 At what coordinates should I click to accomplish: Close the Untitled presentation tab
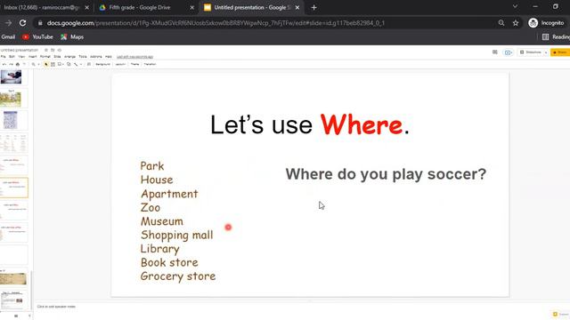pyautogui.click(x=297, y=8)
